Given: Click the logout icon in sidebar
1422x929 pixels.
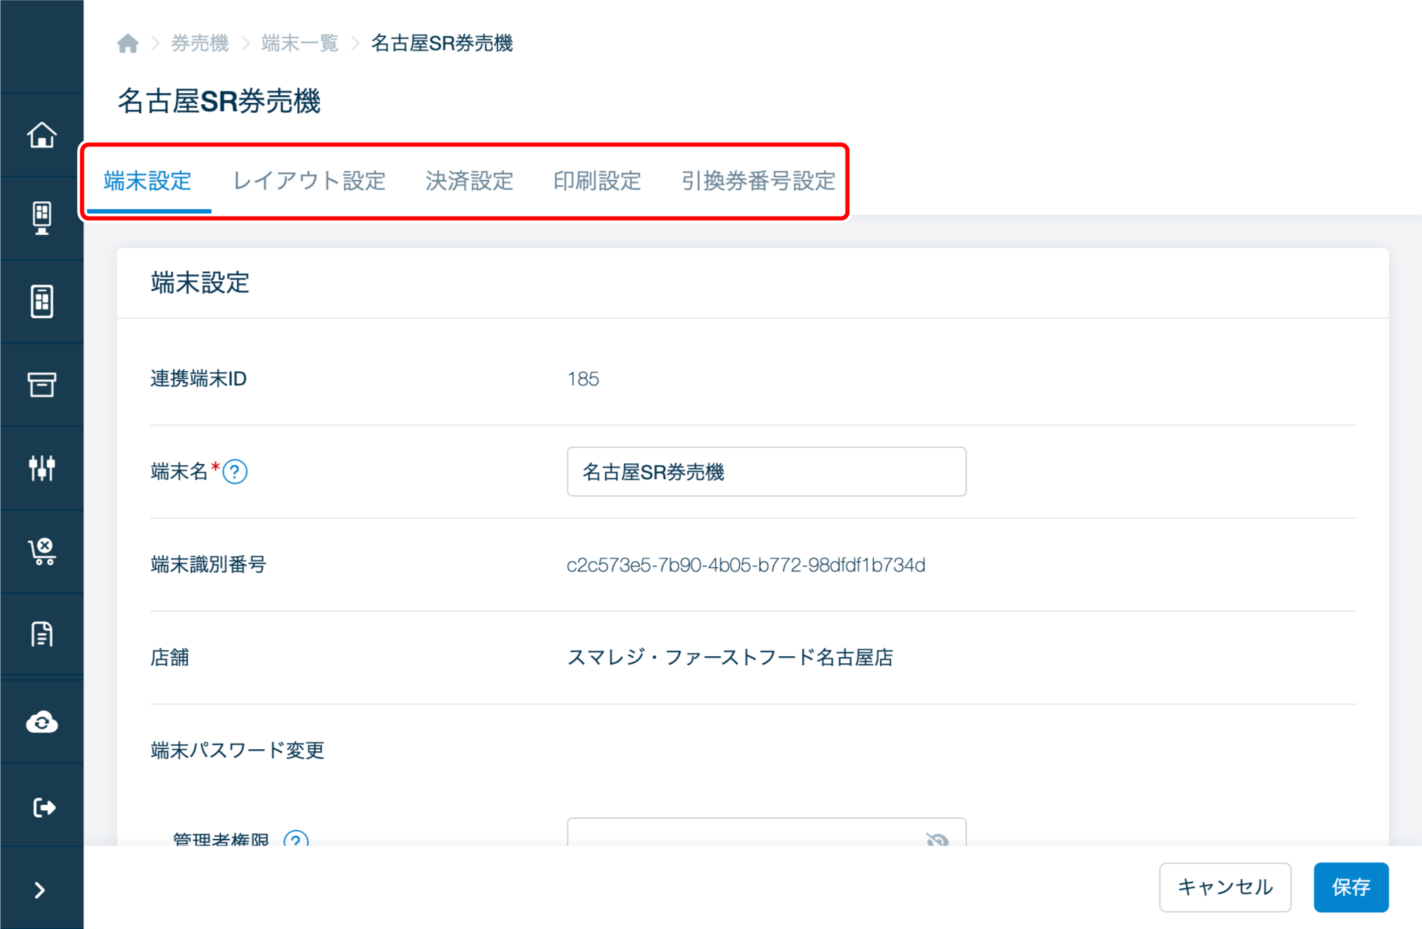Looking at the screenshot, I should (42, 807).
